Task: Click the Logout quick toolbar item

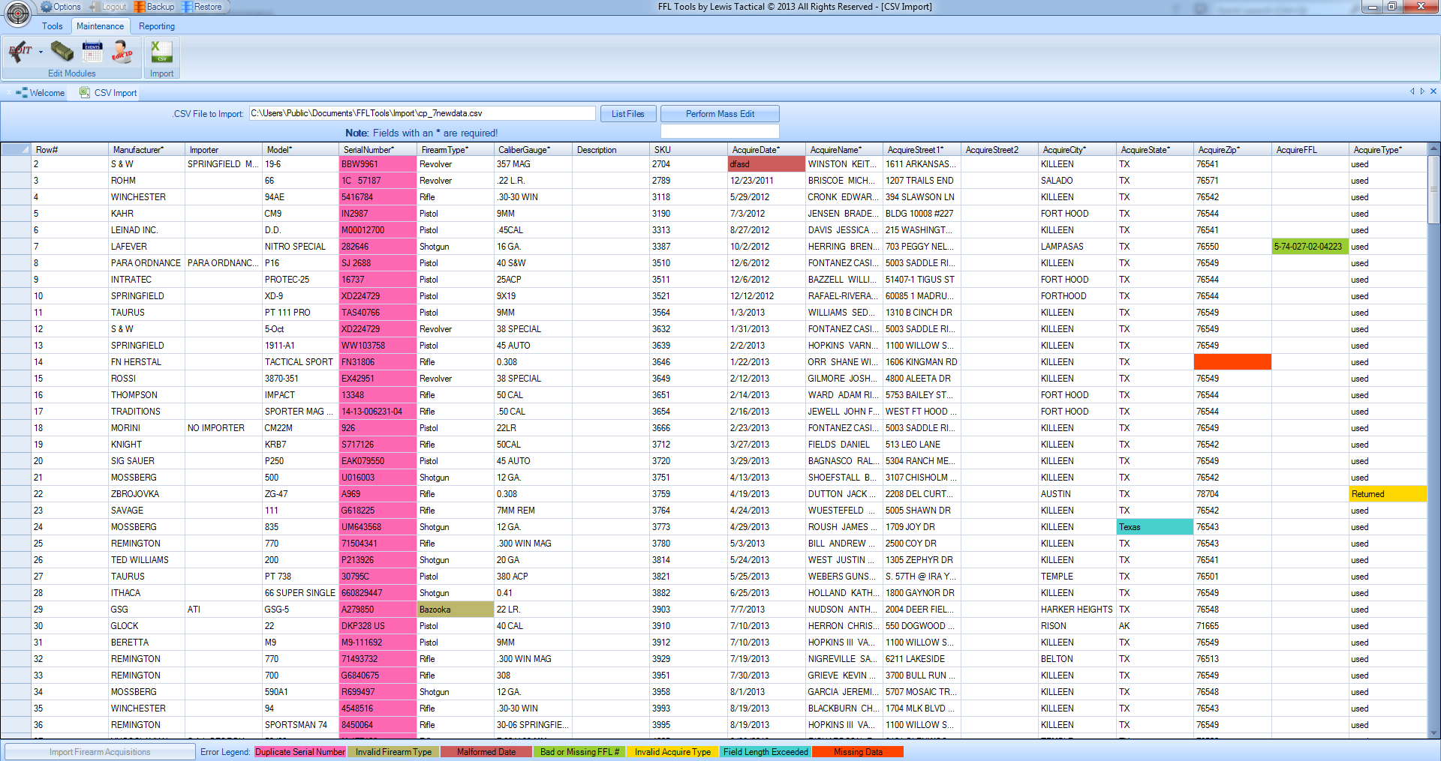Action: coord(107,7)
